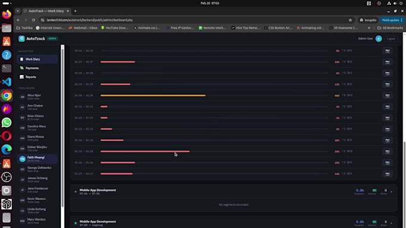Open screenshots for the 39% activity row

387,152
